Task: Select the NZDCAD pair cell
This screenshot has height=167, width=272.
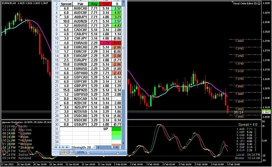Action: click(81, 99)
